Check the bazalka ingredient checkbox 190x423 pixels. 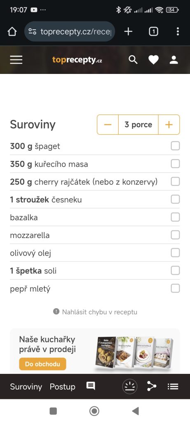175,217
